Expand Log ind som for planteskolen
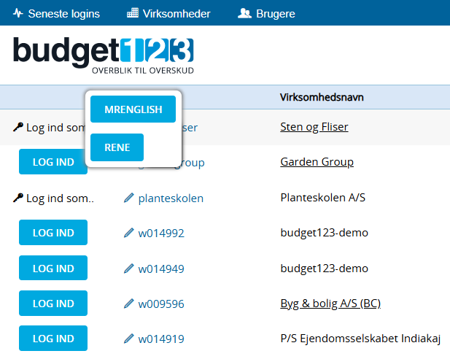Viewport: 450px width, 359px height. pos(60,198)
